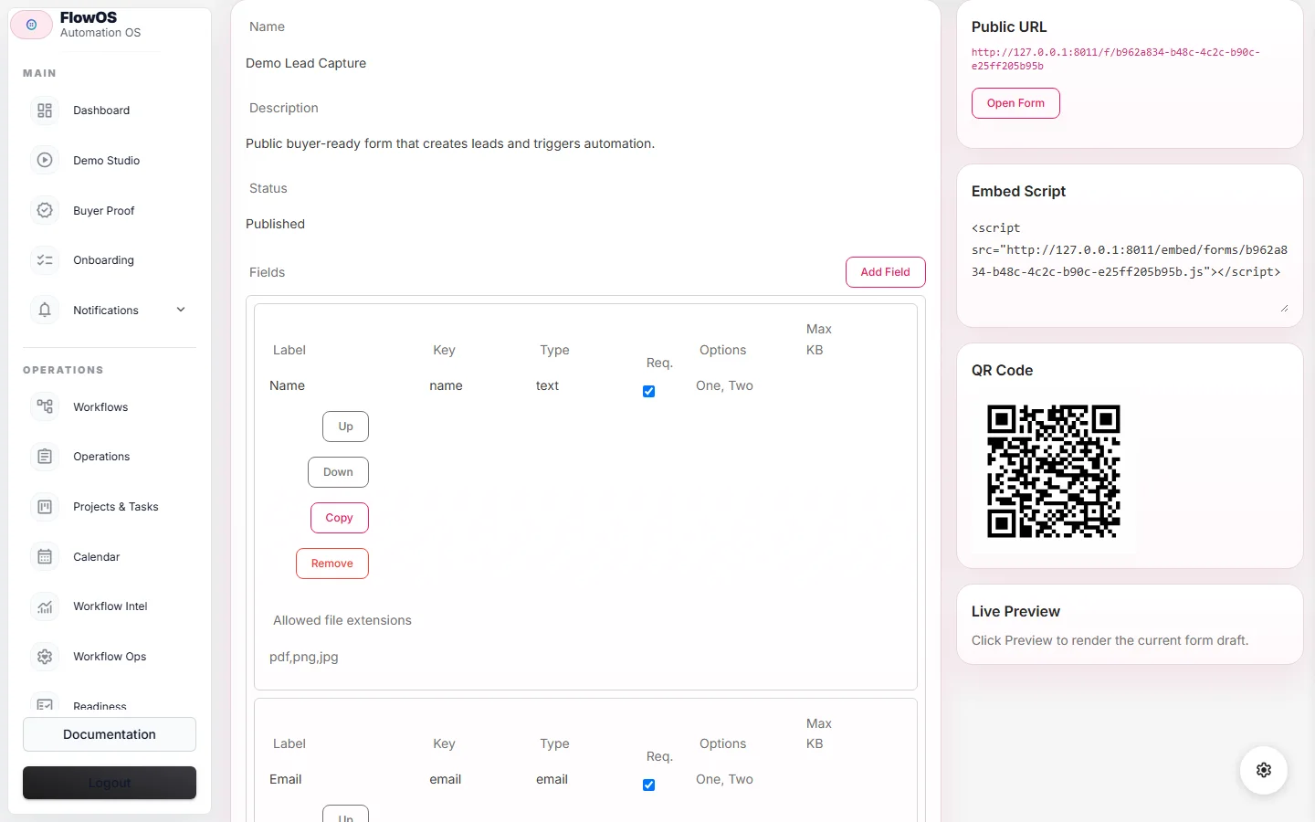
Task: Click the public form URL link
Action: click(1115, 59)
